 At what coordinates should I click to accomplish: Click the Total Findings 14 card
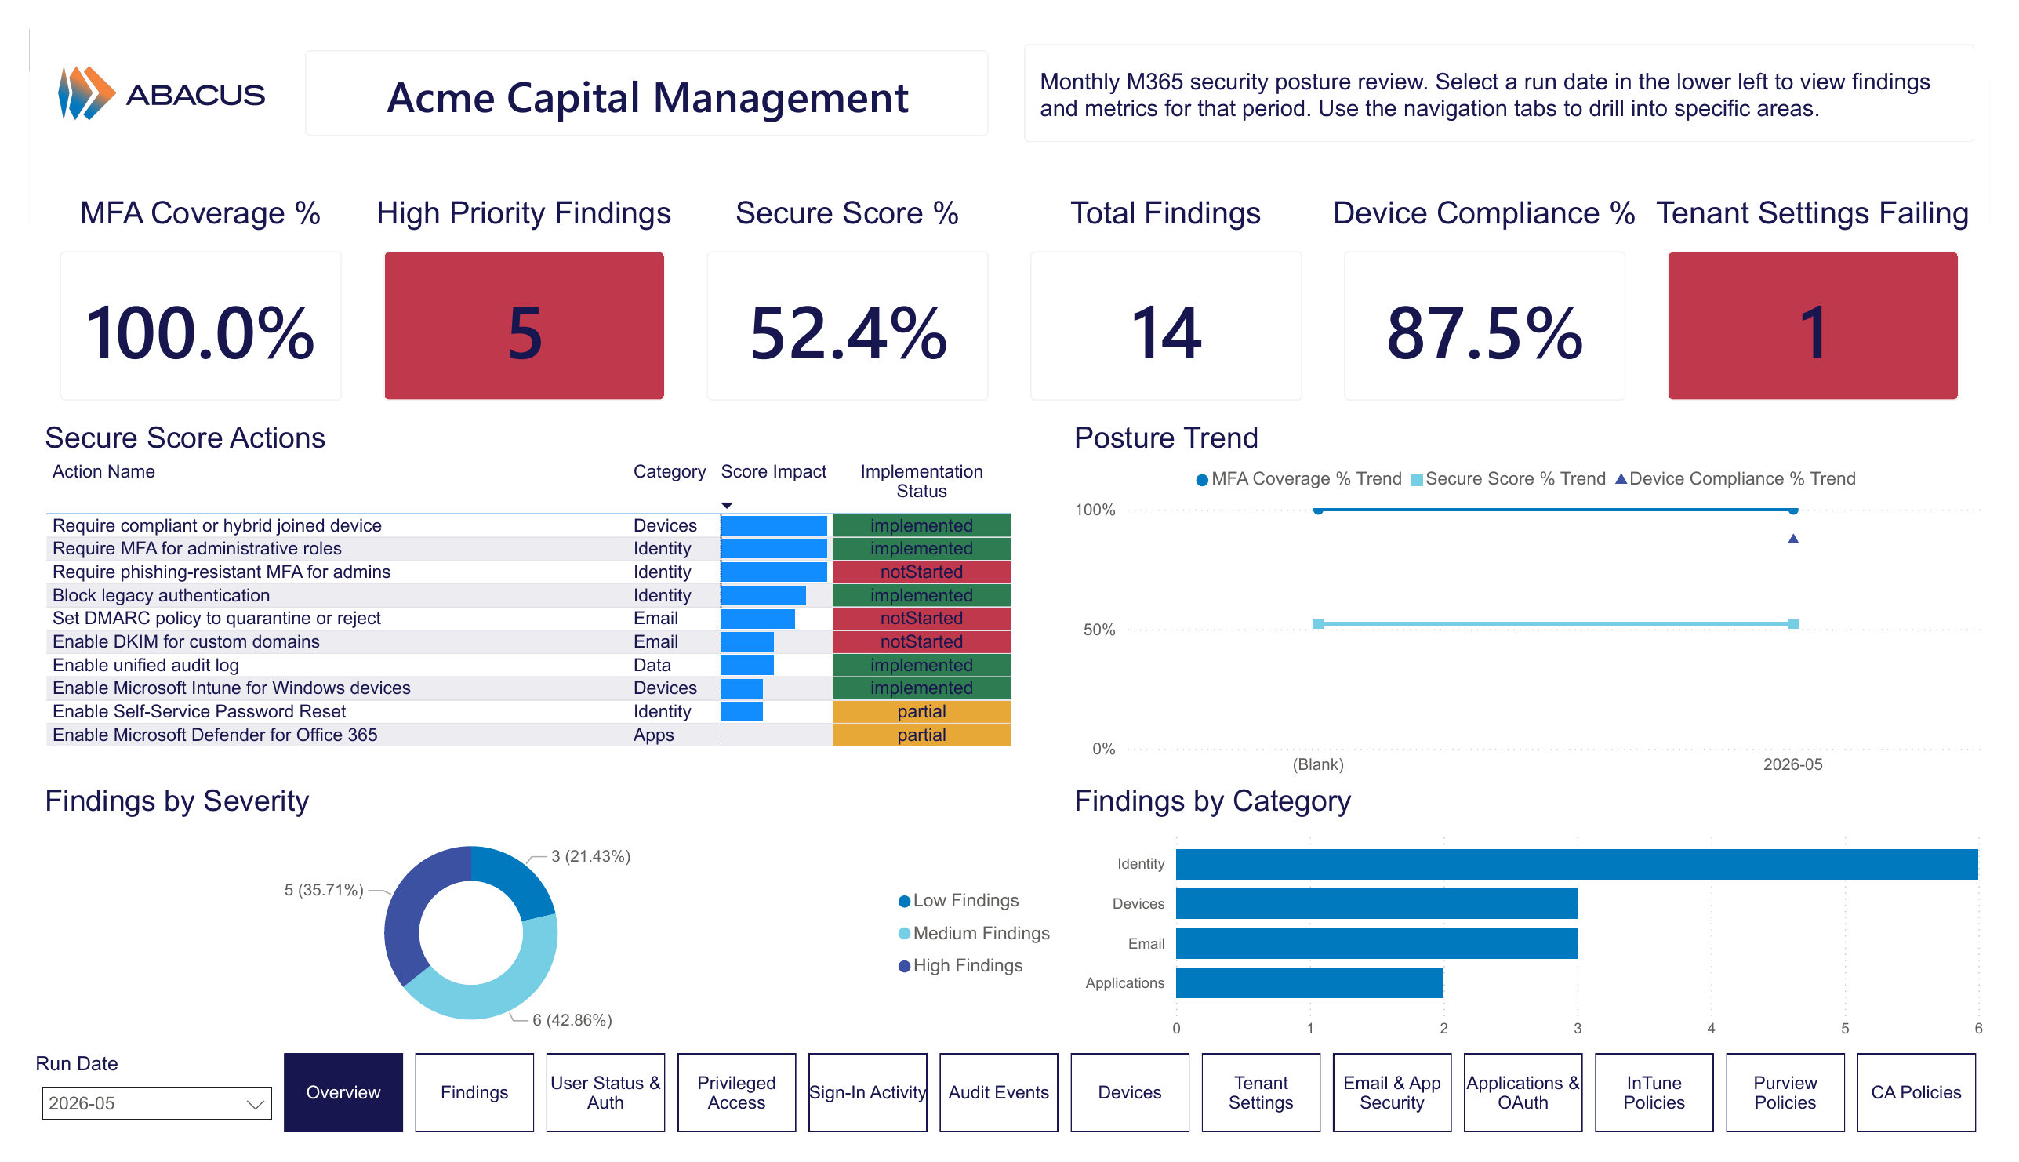coord(1165,325)
